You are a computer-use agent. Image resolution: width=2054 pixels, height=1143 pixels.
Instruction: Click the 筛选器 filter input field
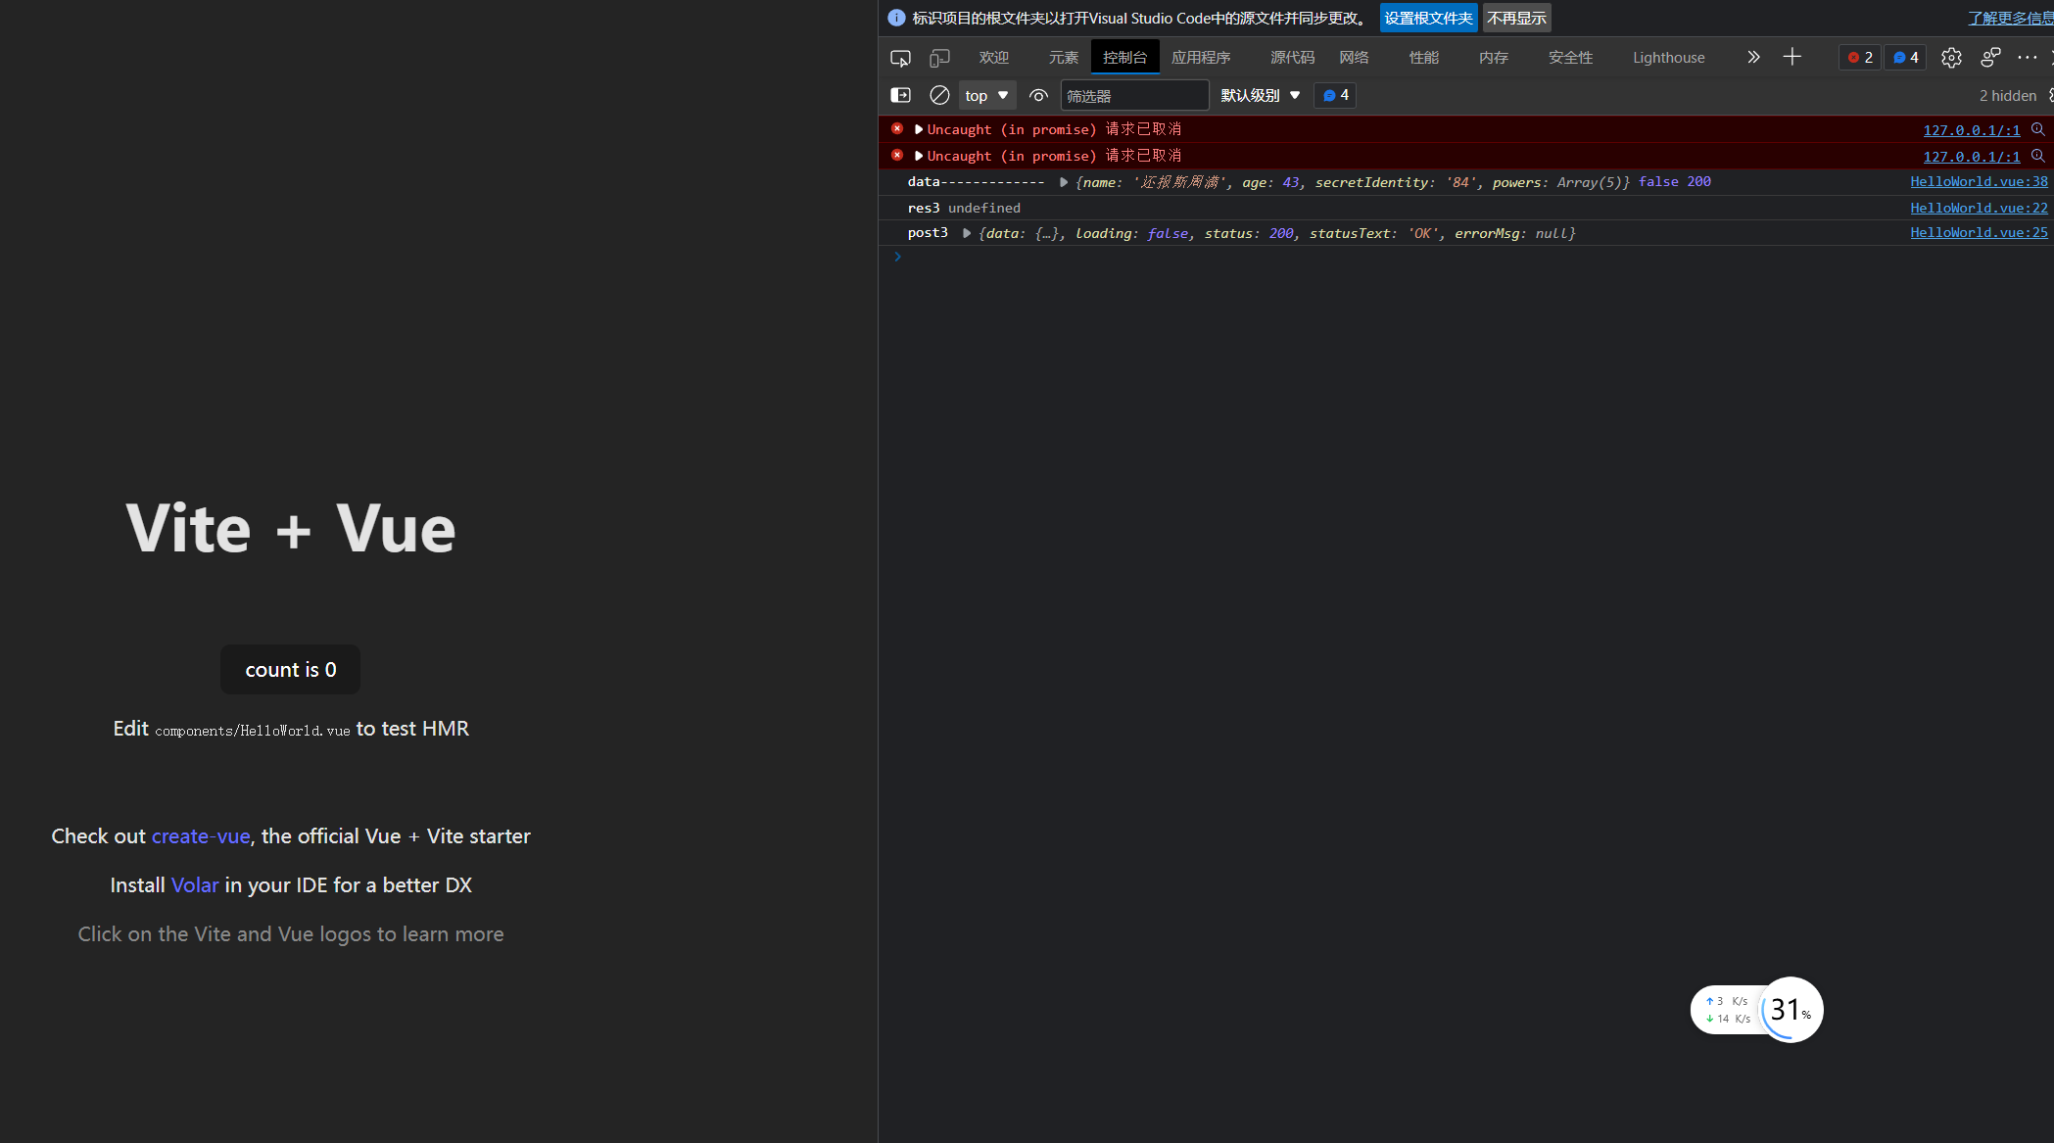pyautogui.click(x=1133, y=96)
